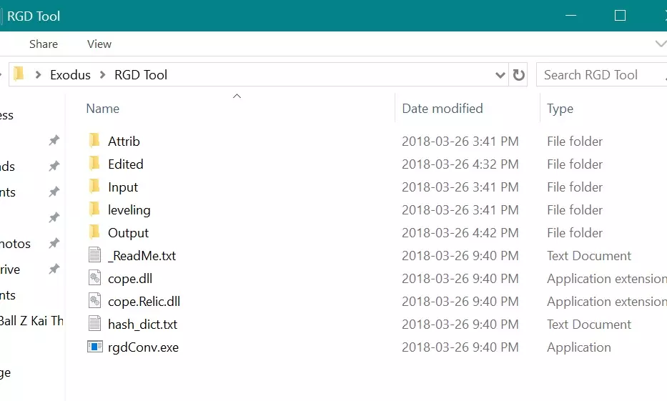Click the refresh button in address bar

click(x=518, y=75)
